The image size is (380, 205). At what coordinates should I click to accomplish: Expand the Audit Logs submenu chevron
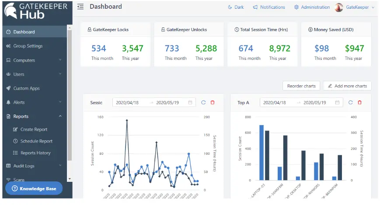pyautogui.click(x=60, y=166)
